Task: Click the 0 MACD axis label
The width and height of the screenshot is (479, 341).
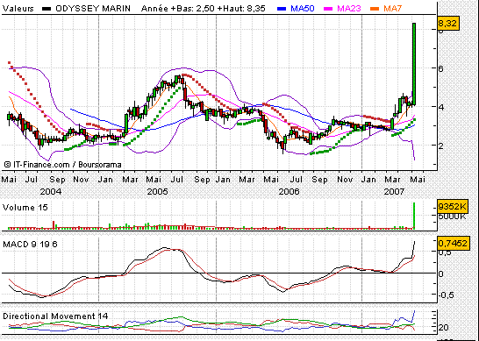Action: [440, 274]
